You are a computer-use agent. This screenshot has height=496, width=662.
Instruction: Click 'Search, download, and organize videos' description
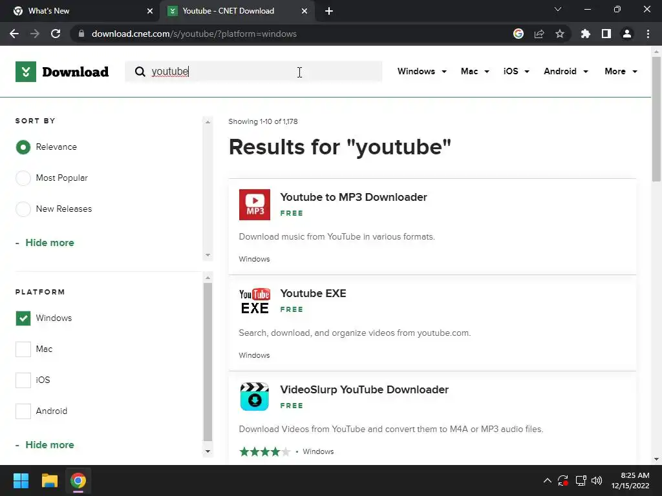[x=355, y=333]
